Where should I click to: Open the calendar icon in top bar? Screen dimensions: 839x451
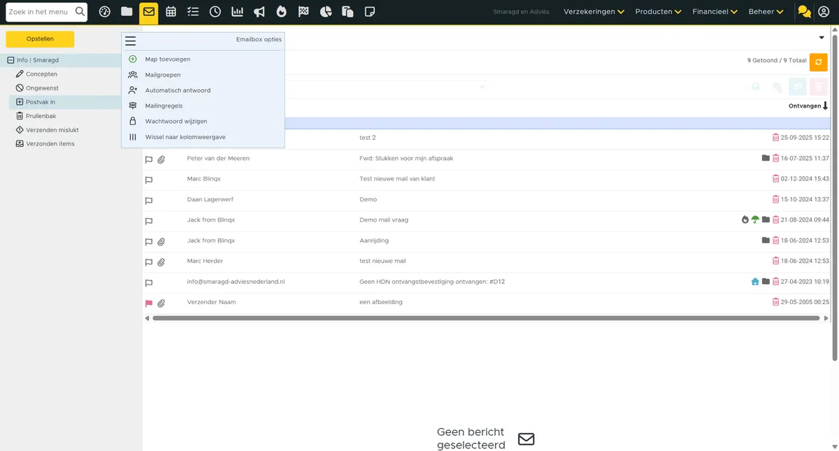point(171,12)
